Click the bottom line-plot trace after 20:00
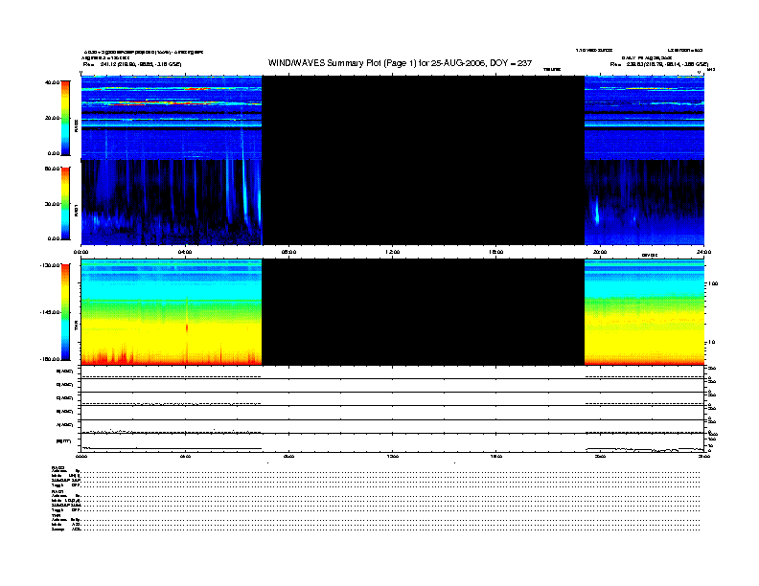Image resolution: width=759 pixels, height=586 pixels. coord(644,450)
